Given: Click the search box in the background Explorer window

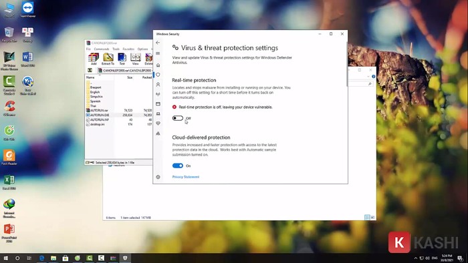Looking at the screenshot, I should pos(361,84).
